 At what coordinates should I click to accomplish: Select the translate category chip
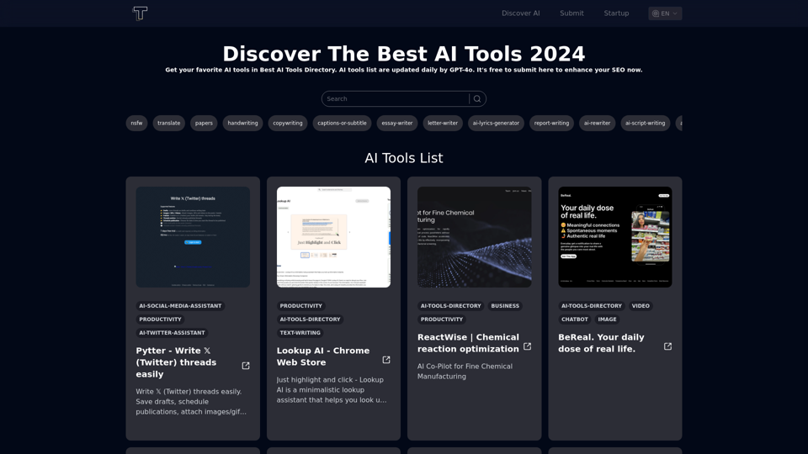[169, 123]
